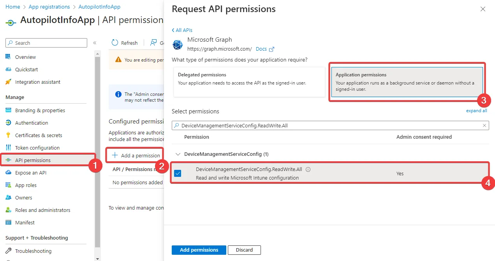Click the Roles and administrators icon
This screenshot has height=261, width=495.
(8, 210)
